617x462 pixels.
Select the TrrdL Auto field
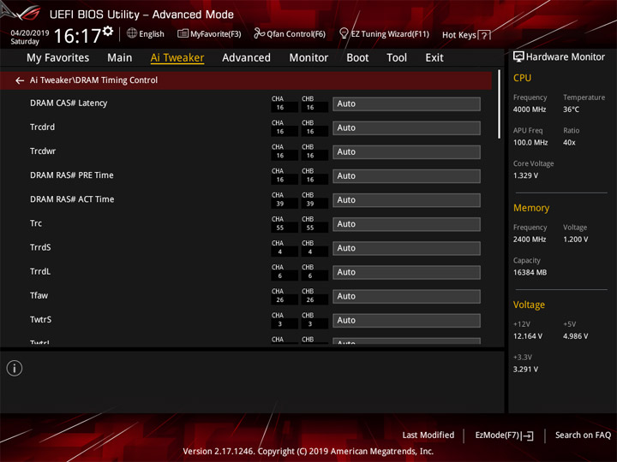406,272
